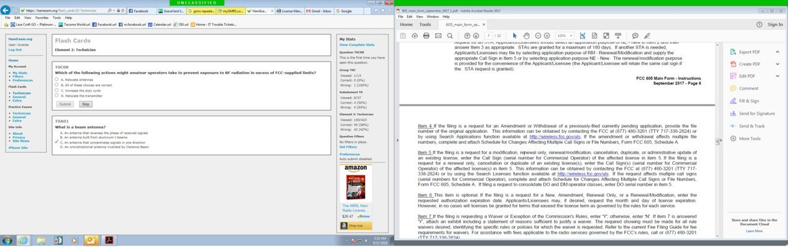Screen dimensions: 788x248
Task: Zoom out with the minus icon
Action: [538, 36]
